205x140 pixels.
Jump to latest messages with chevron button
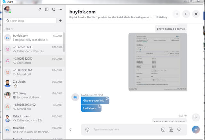(x=196, y=118)
